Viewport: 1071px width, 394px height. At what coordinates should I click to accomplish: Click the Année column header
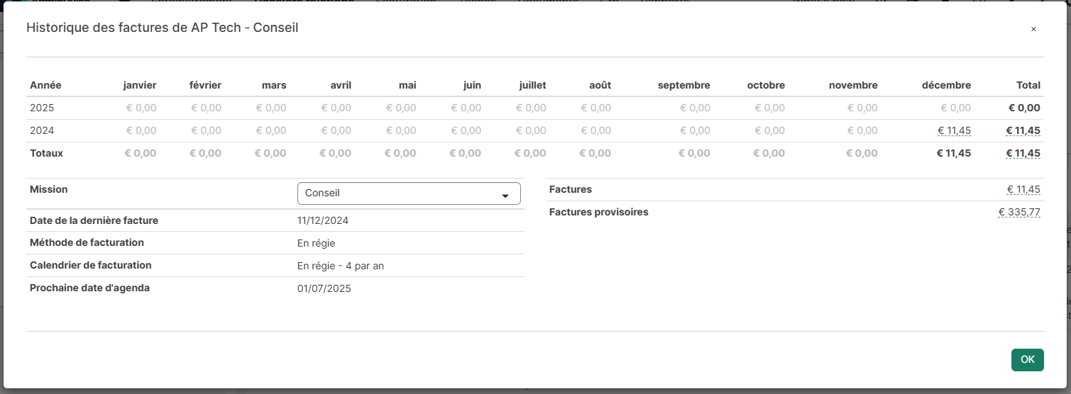click(x=45, y=85)
